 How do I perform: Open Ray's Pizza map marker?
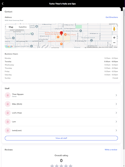pos(65,35)
